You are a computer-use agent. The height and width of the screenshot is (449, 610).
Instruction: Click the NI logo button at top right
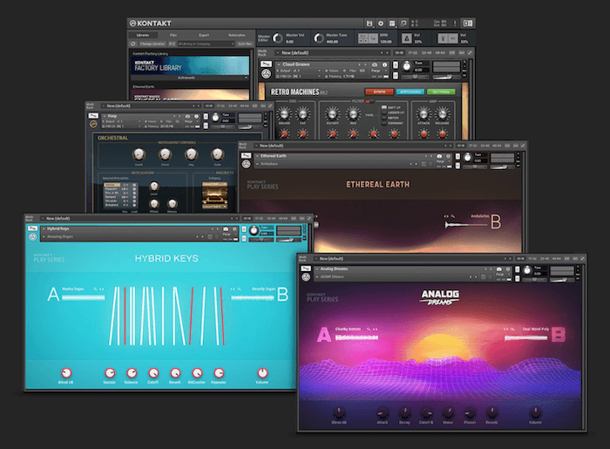coord(468,24)
